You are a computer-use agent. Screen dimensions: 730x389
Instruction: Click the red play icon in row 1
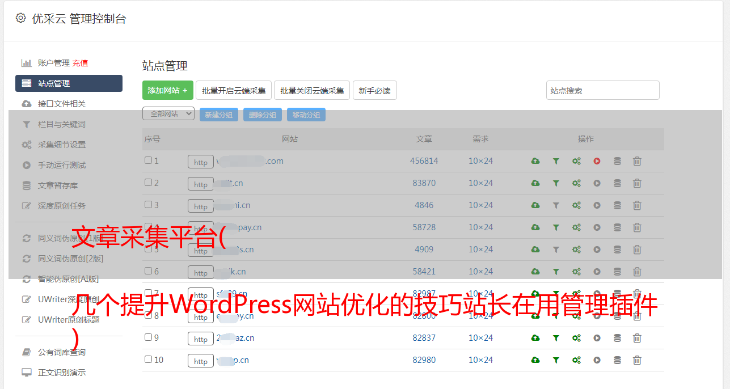597,161
